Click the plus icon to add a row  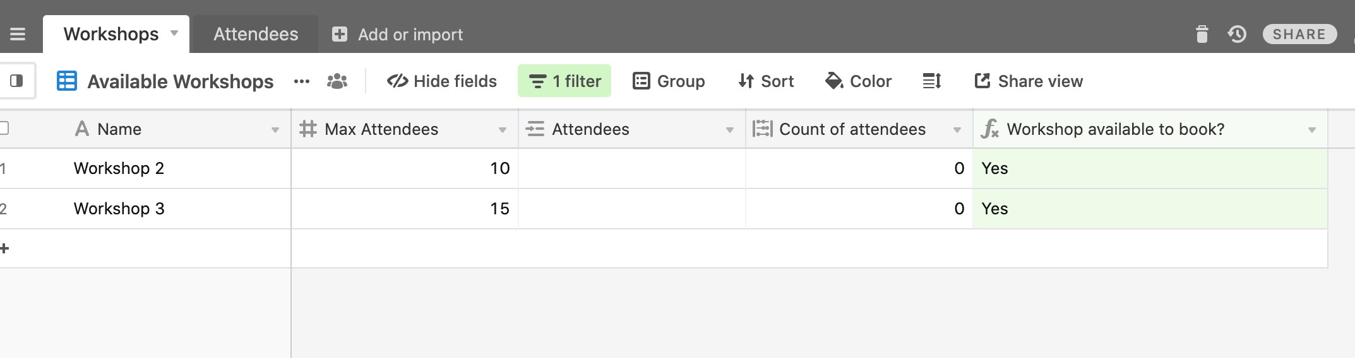(x=4, y=248)
